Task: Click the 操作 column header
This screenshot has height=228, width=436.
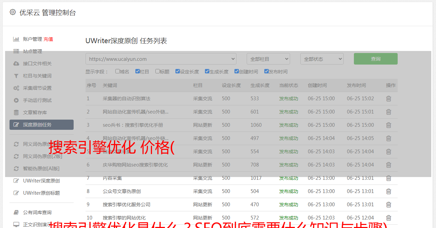Action: click(x=391, y=85)
